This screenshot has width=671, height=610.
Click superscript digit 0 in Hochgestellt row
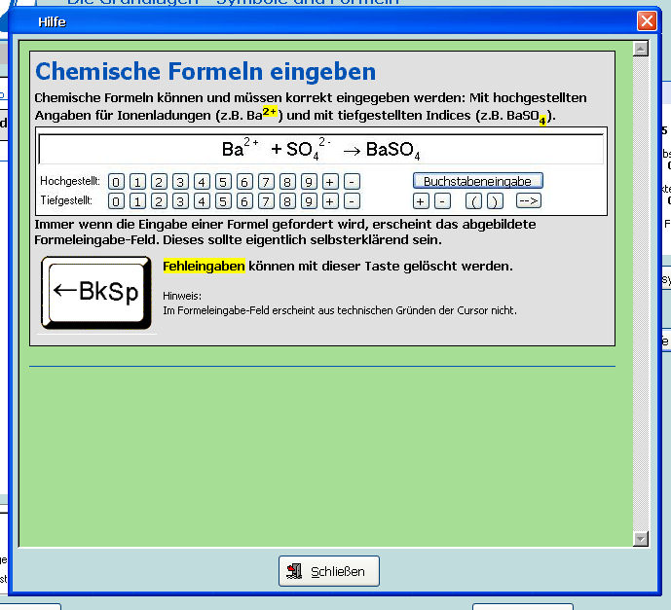pyautogui.click(x=116, y=182)
